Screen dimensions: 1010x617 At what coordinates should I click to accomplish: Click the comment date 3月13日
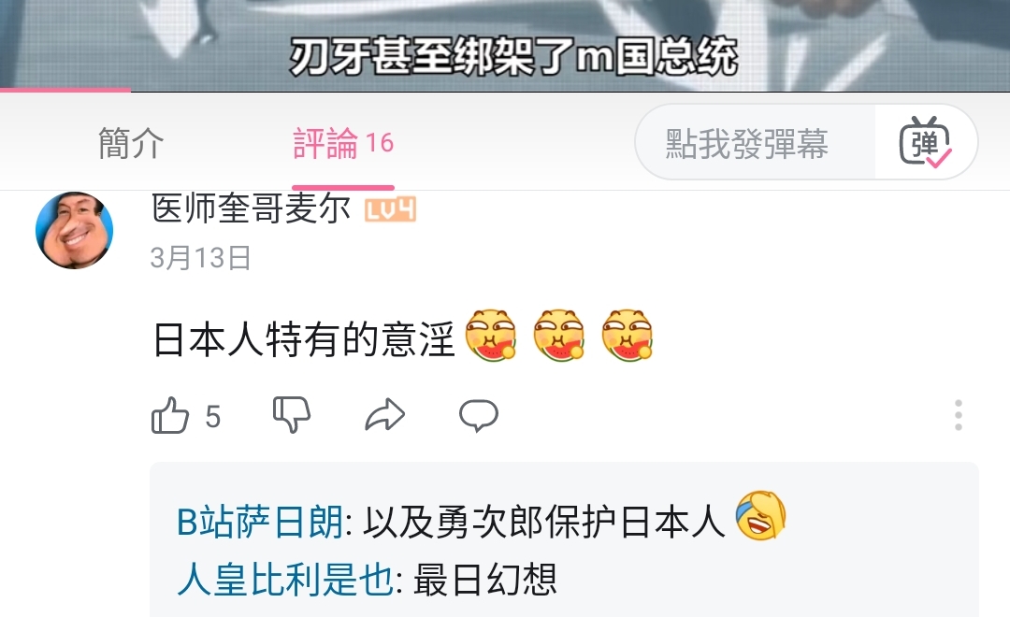tap(200, 258)
